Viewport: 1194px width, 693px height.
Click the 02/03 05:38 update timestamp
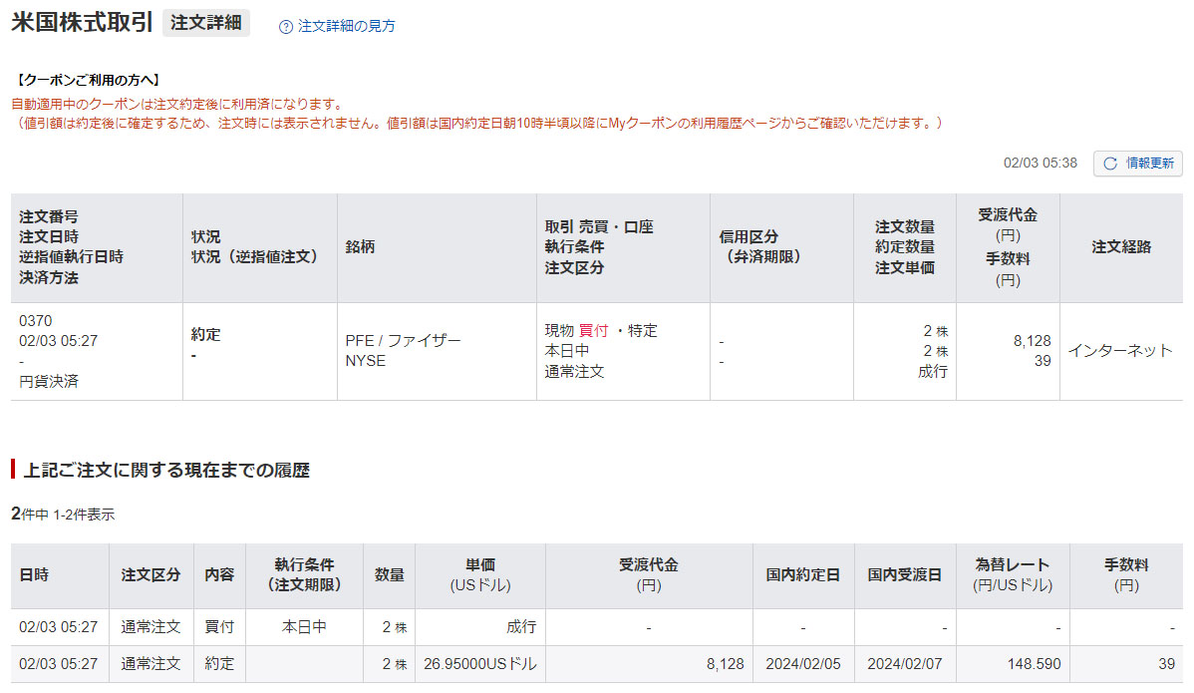click(1040, 164)
